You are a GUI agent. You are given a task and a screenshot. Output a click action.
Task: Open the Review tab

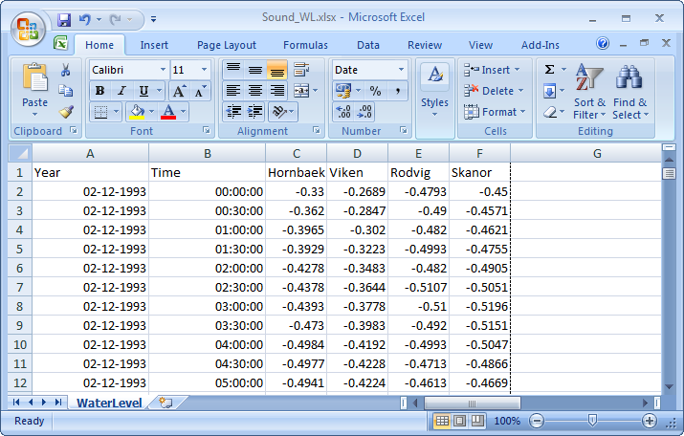pyautogui.click(x=425, y=45)
